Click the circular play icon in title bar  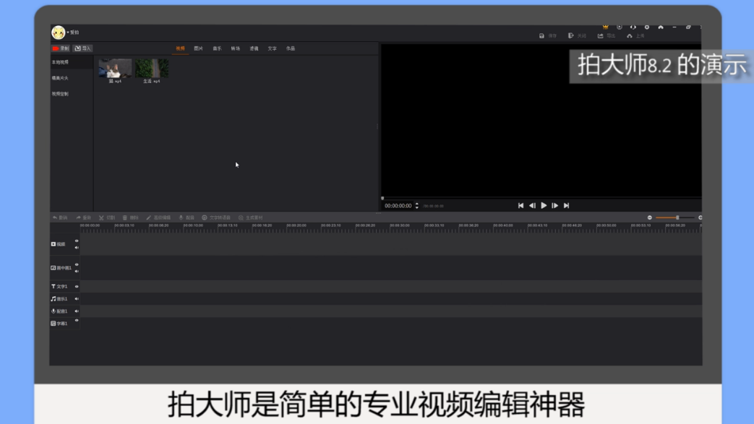[x=620, y=27]
